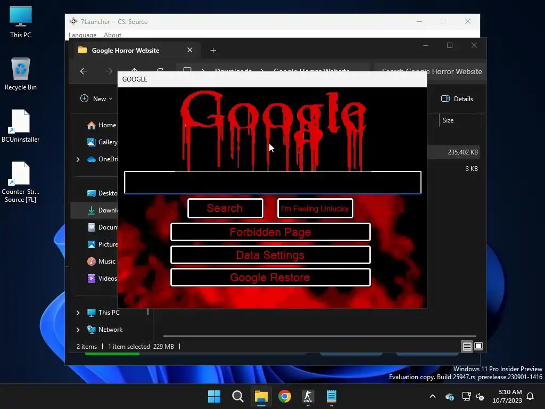Open the OneDrive tray icon

(x=450, y=396)
